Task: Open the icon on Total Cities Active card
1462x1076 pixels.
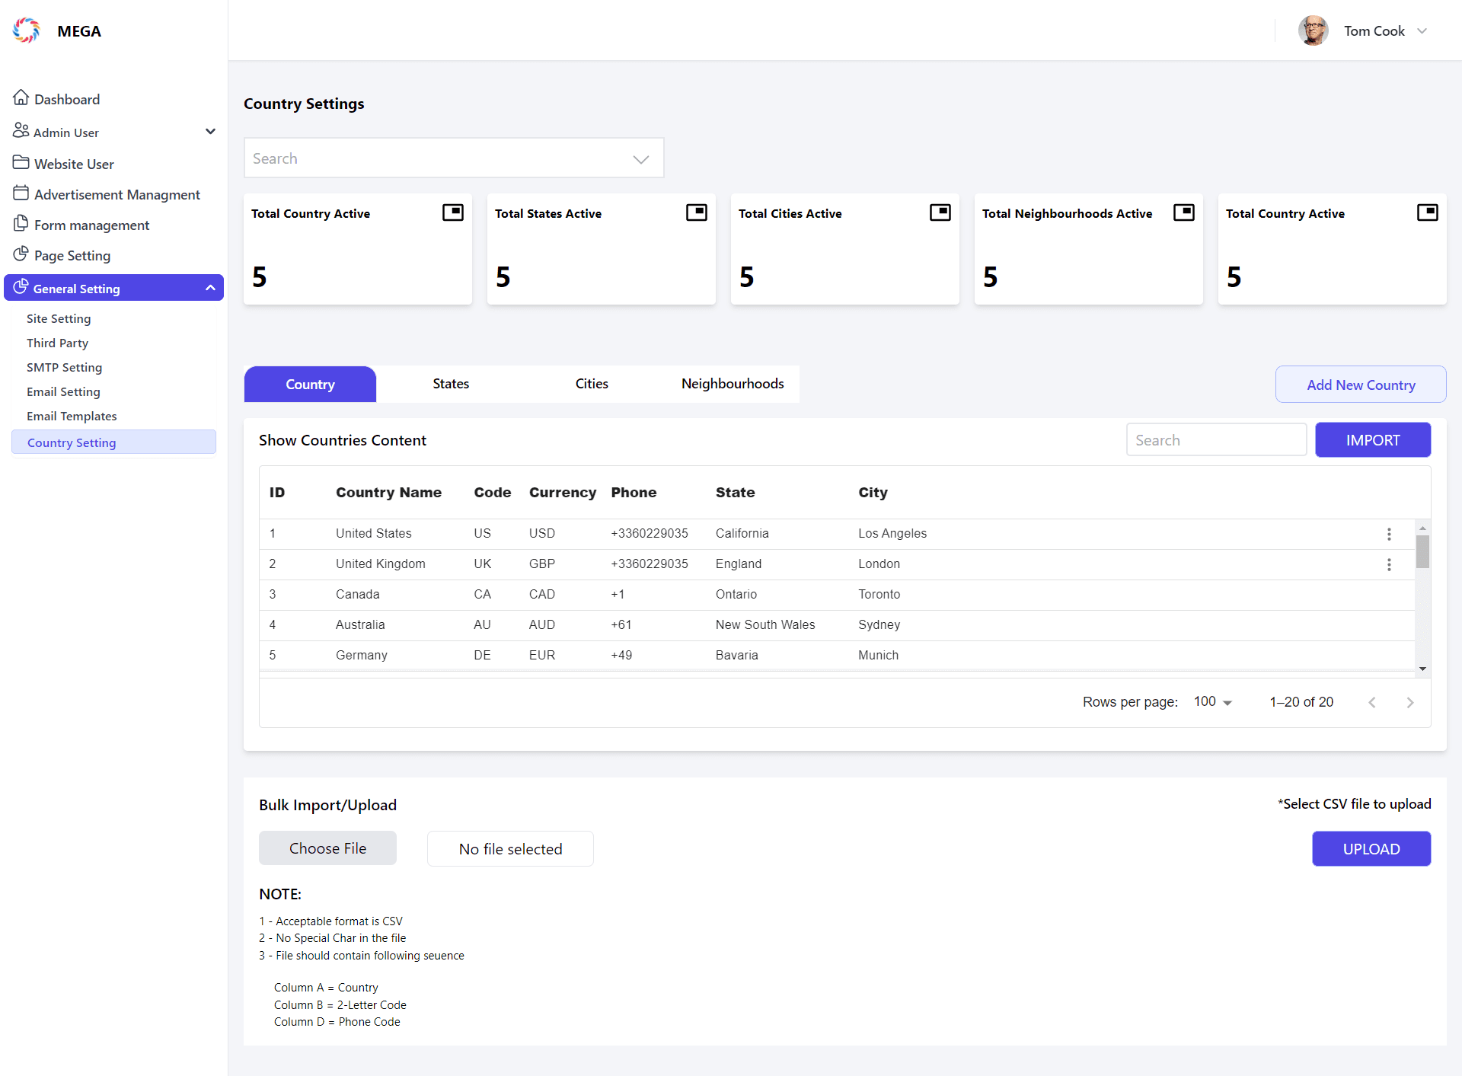Action: (940, 212)
